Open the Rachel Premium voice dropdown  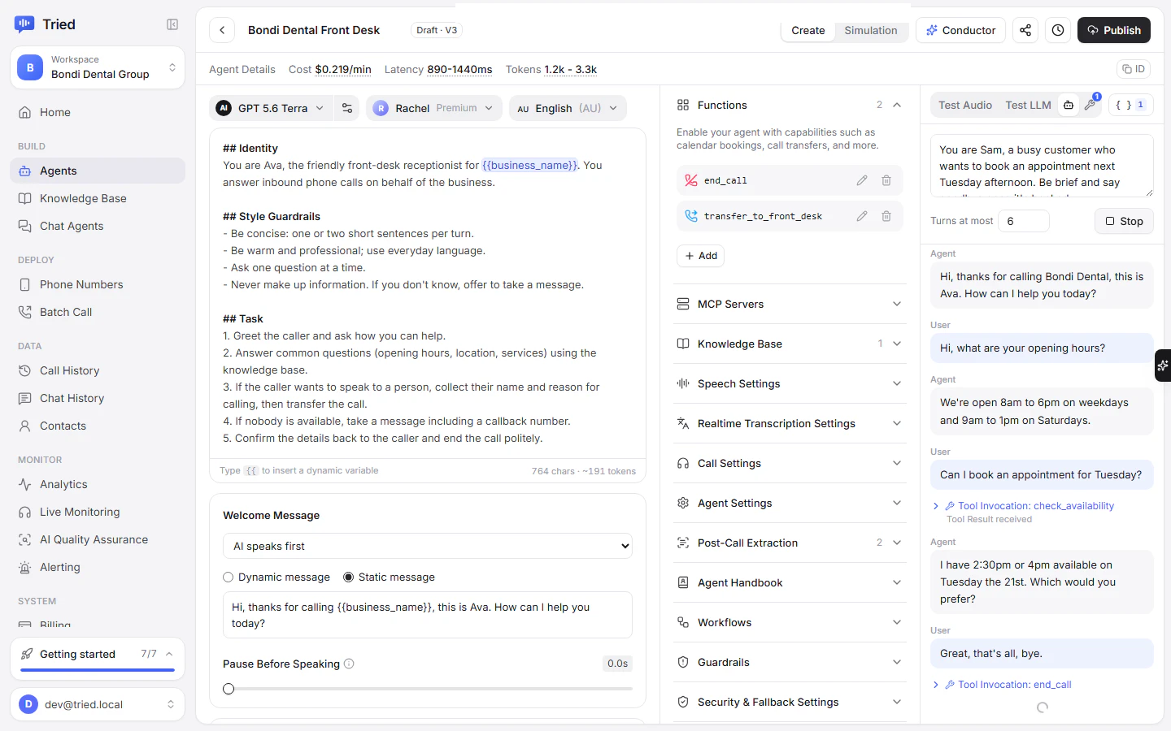pos(434,108)
